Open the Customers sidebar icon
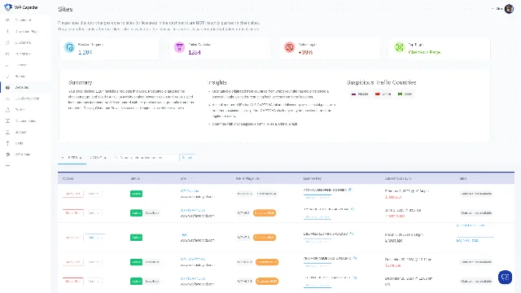The width and height of the screenshot is (521, 293). point(7,42)
